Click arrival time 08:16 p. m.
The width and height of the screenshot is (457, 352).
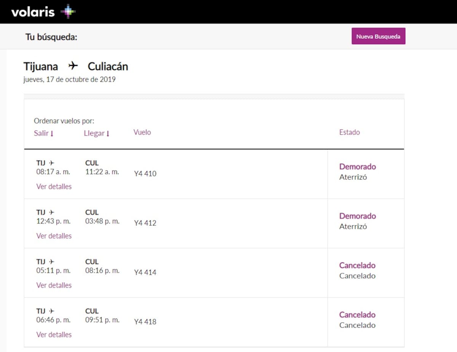102,271
